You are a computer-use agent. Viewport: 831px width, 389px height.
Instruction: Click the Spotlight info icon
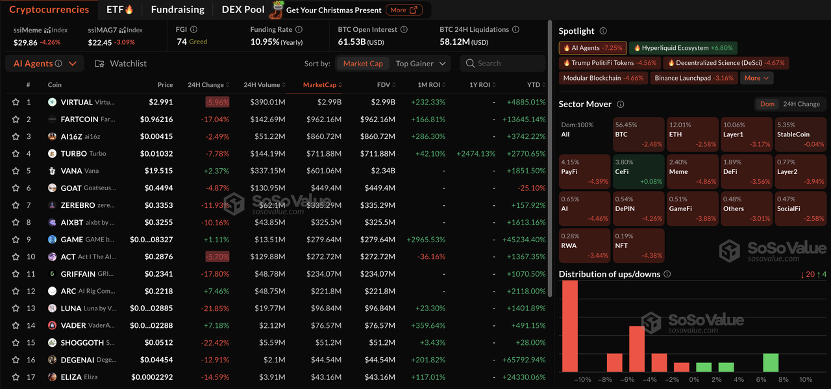pyautogui.click(x=602, y=31)
